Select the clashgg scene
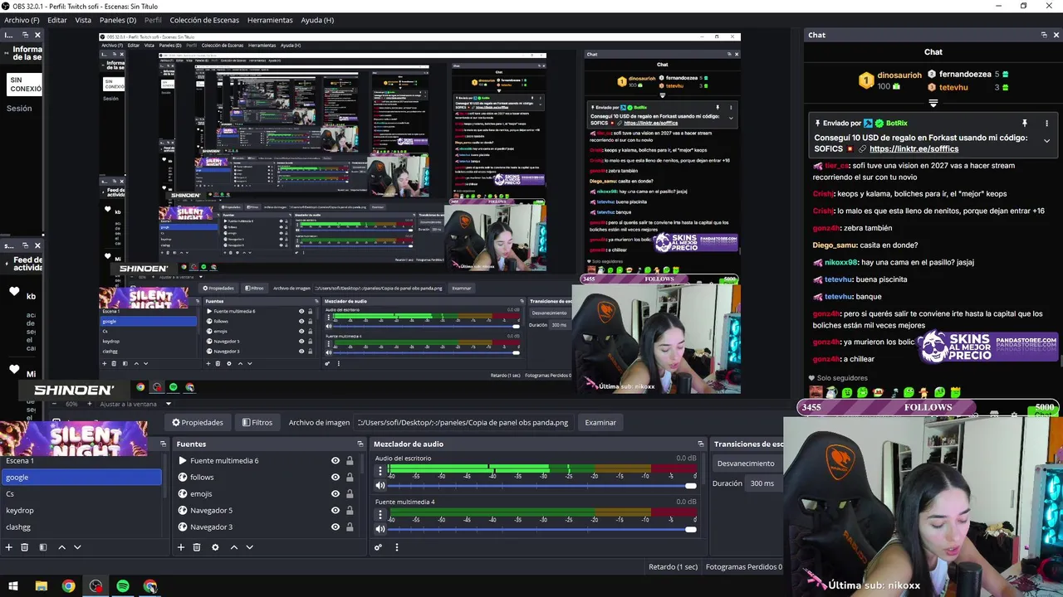The height and width of the screenshot is (597, 1063). (81, 527)
